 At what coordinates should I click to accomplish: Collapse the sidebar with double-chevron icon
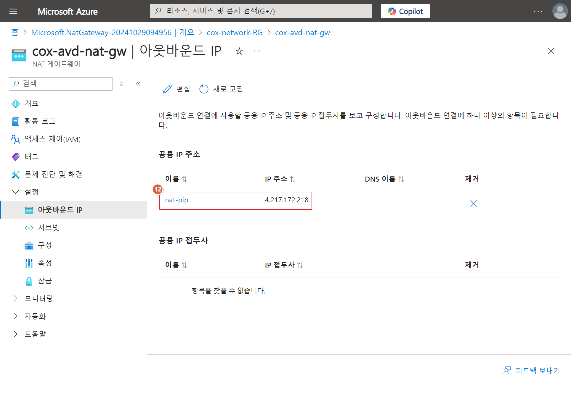point(138,84)
